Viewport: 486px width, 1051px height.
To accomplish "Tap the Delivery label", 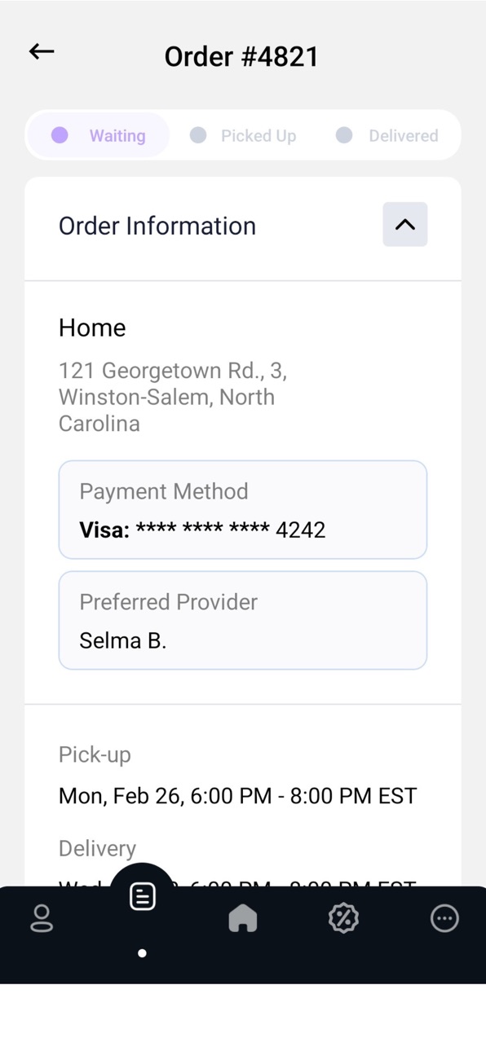I will (x=97, y=848).
